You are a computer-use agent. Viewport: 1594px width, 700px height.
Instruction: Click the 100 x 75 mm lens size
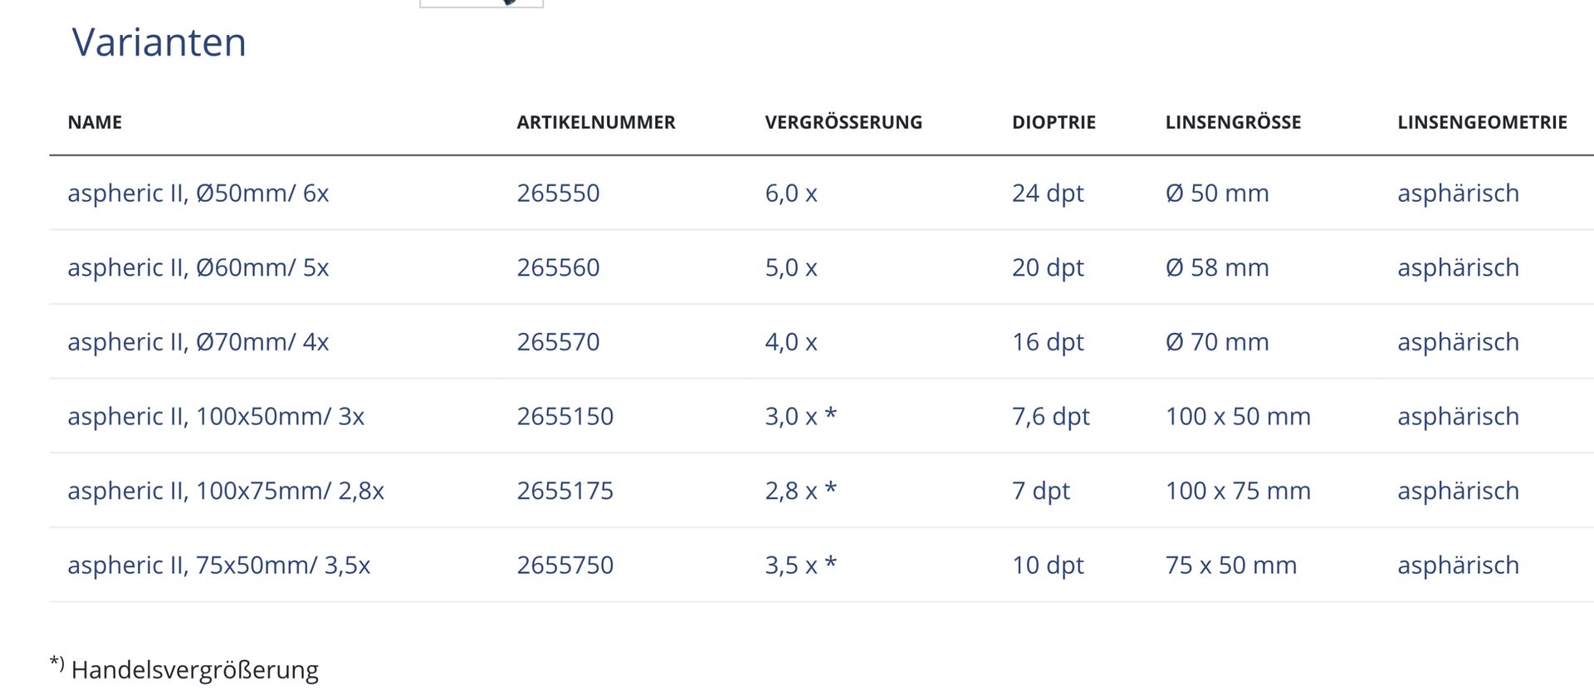tap(1238, 491)
